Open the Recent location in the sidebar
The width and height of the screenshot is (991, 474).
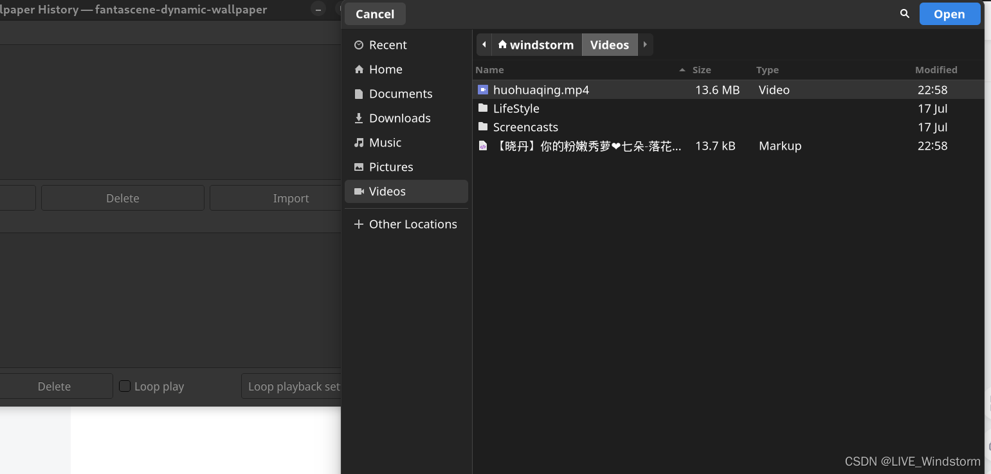click(387, 44)
